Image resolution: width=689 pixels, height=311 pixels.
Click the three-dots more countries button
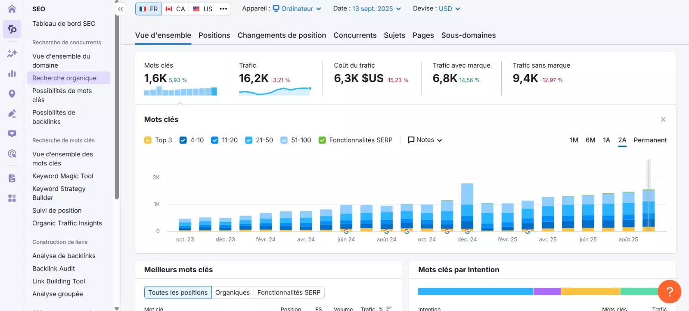223,9
